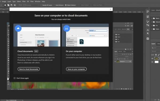Click the Lock transparent pixels icon
Screen dimensions: 160x101
[156, 55]
